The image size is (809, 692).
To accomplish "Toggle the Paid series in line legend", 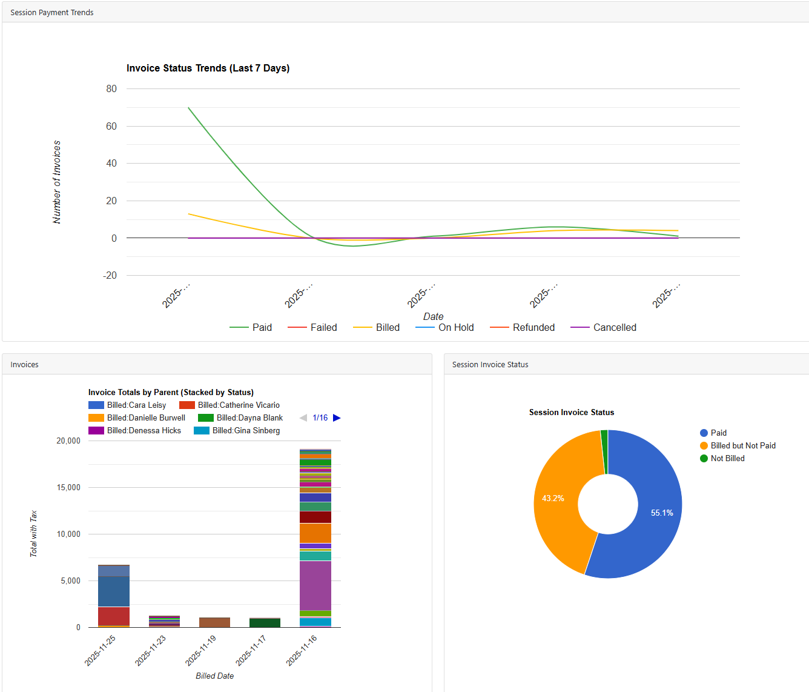I will 251,327.
